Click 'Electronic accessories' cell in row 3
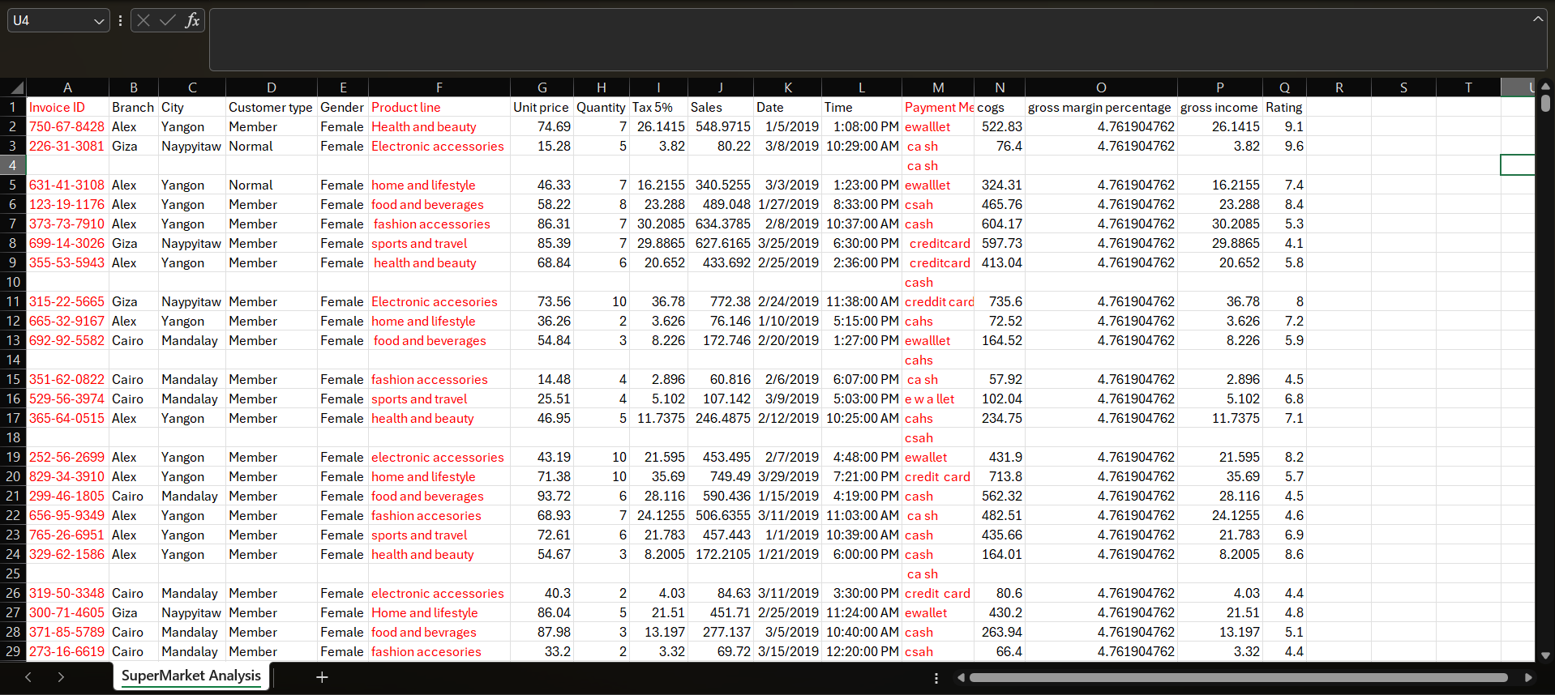This screenshot has width=1555, height=695. (x=439, y=146)
